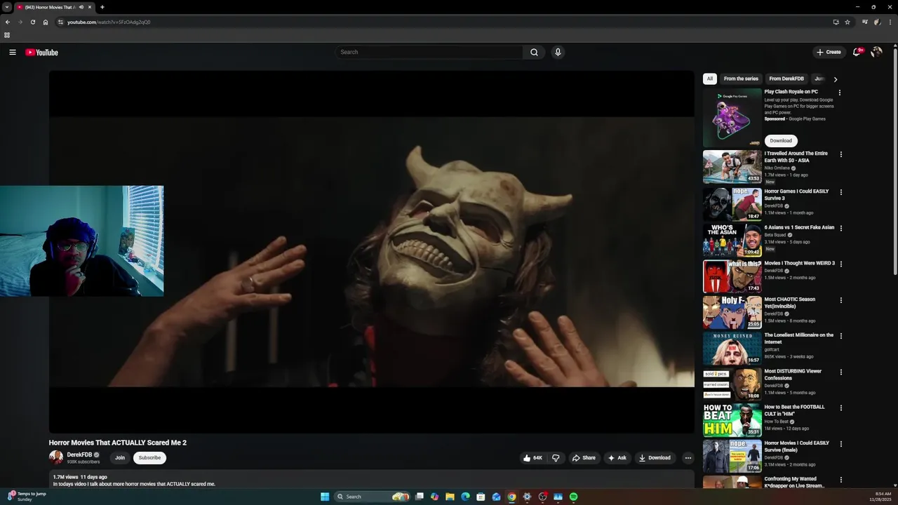The height and width of the screenshot is (505, 898).
Task: Select the All filter chip
Action: point(710,79)
